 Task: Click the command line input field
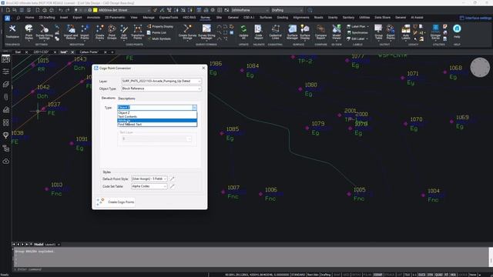[x=252, y=269]
